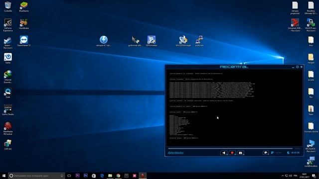Viewport: 319px width, 179px height.
Task: Open Handbrake desktop icon
Action: (x=24, y=24)
